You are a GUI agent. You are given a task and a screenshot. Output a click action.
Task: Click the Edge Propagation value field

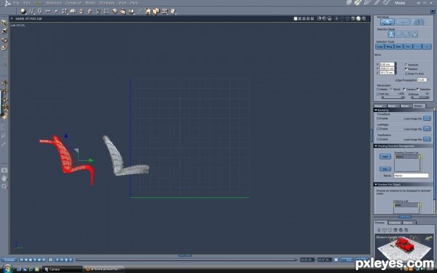click(x=422, y=80)
